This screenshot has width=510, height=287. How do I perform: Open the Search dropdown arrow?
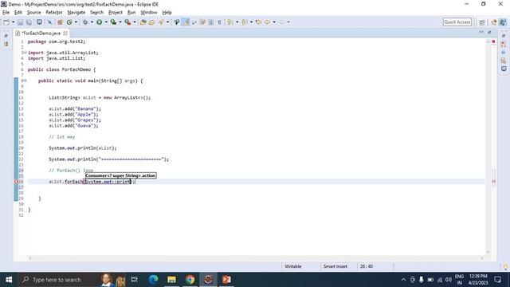tap(168, 22)
